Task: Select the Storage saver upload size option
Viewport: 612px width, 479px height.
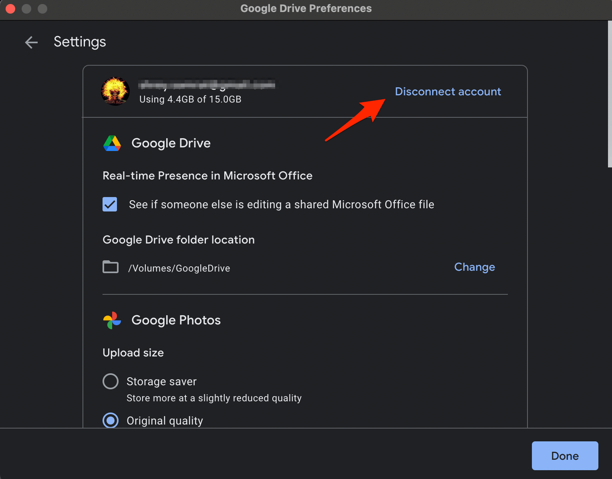Action: (x=111, y=381)
